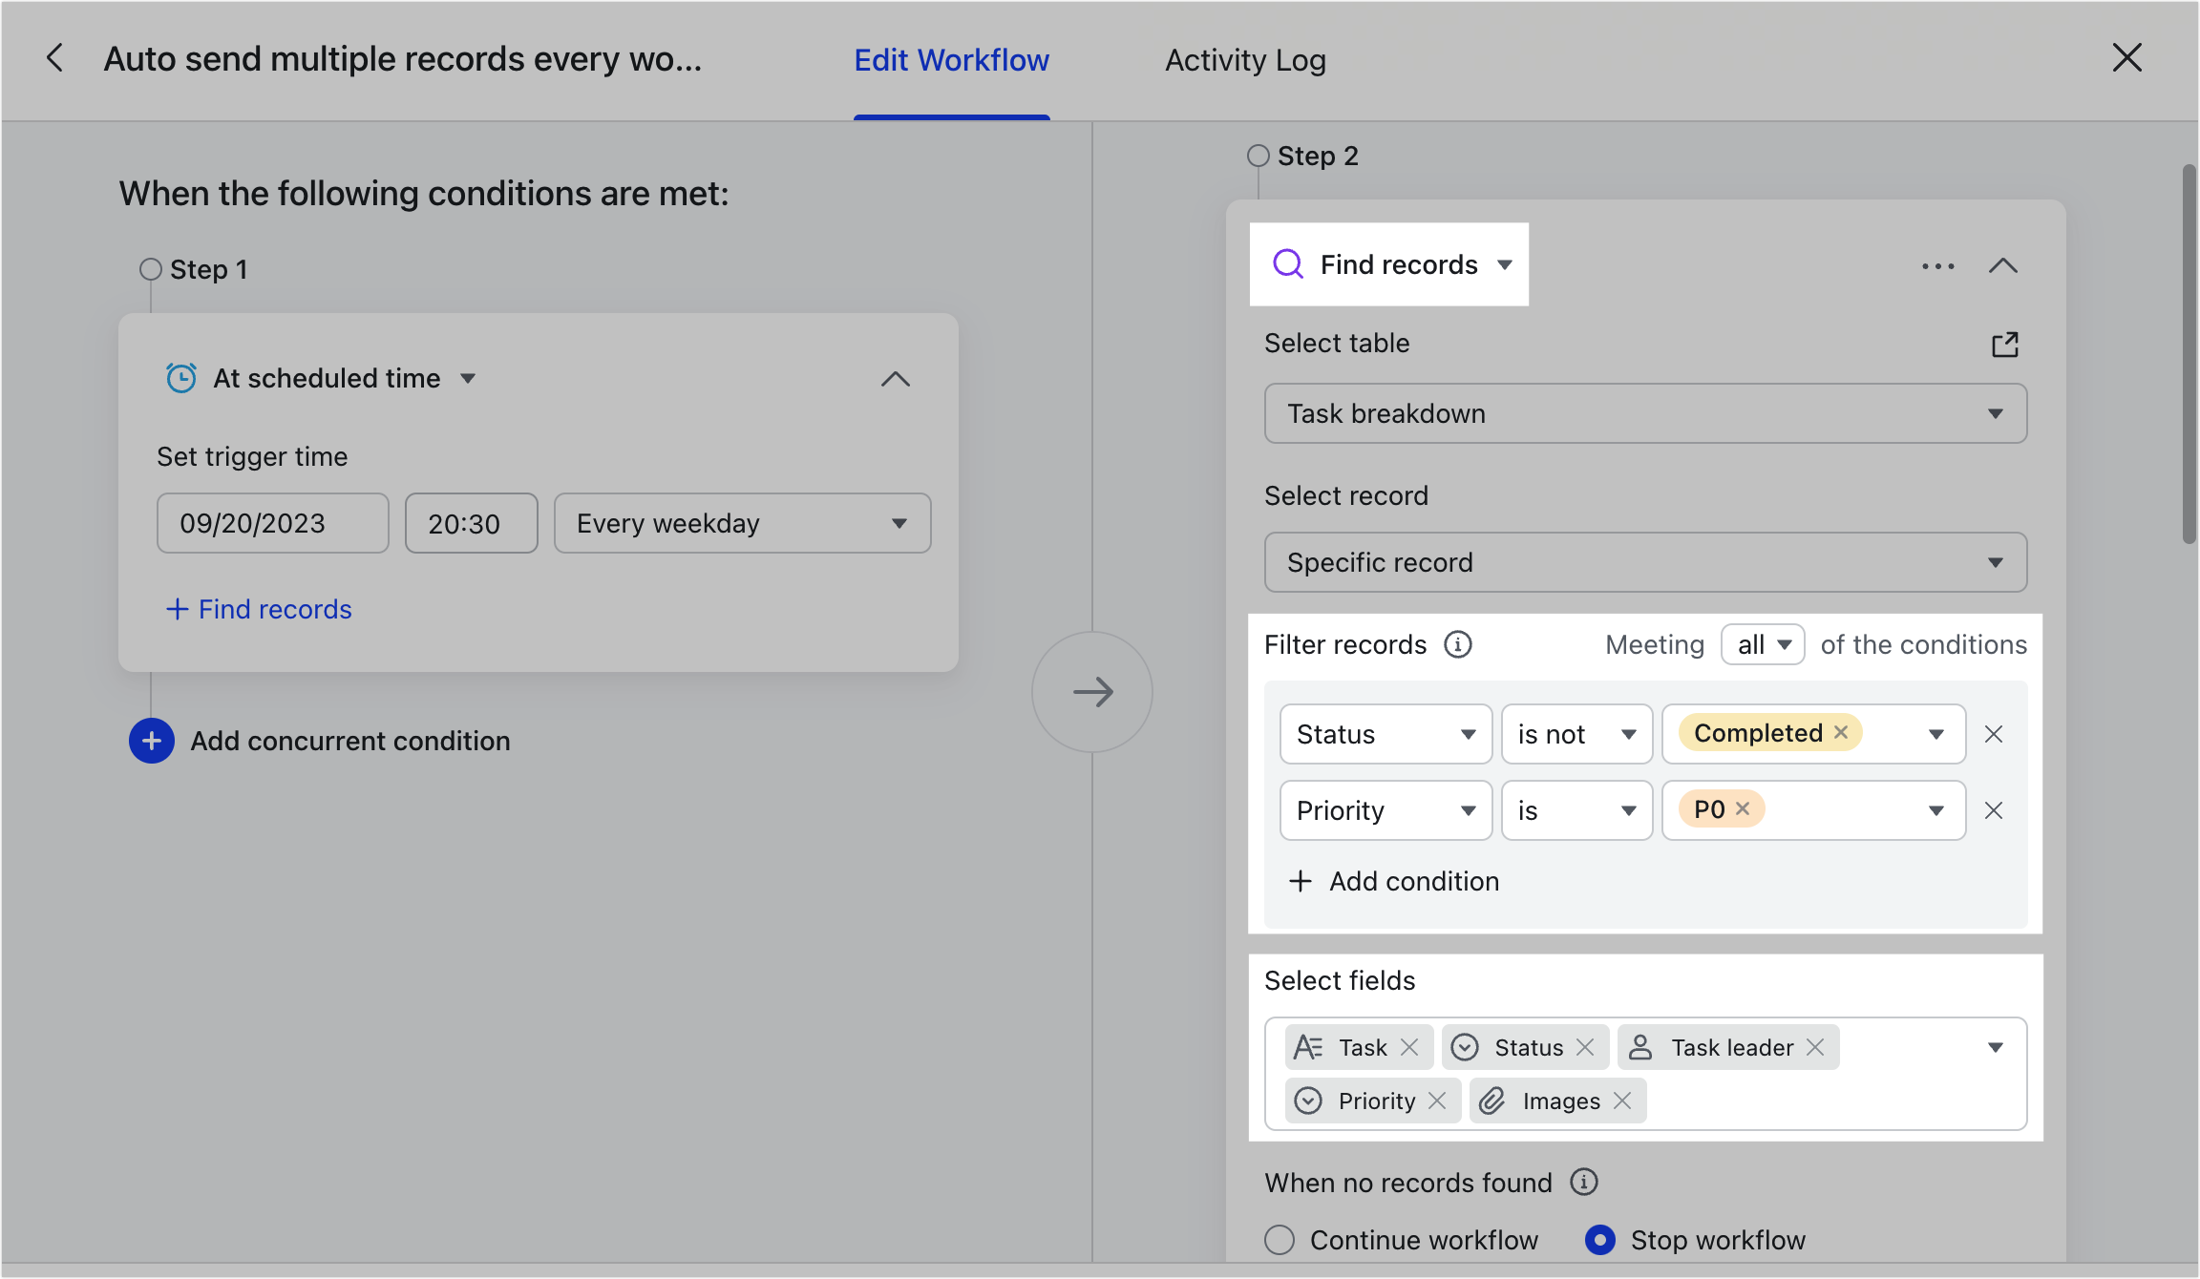Viewport: 2200px width, 1279px height.
Task: Click the plus icon for Add concurrent condition
Action: [x=151, y=741]
